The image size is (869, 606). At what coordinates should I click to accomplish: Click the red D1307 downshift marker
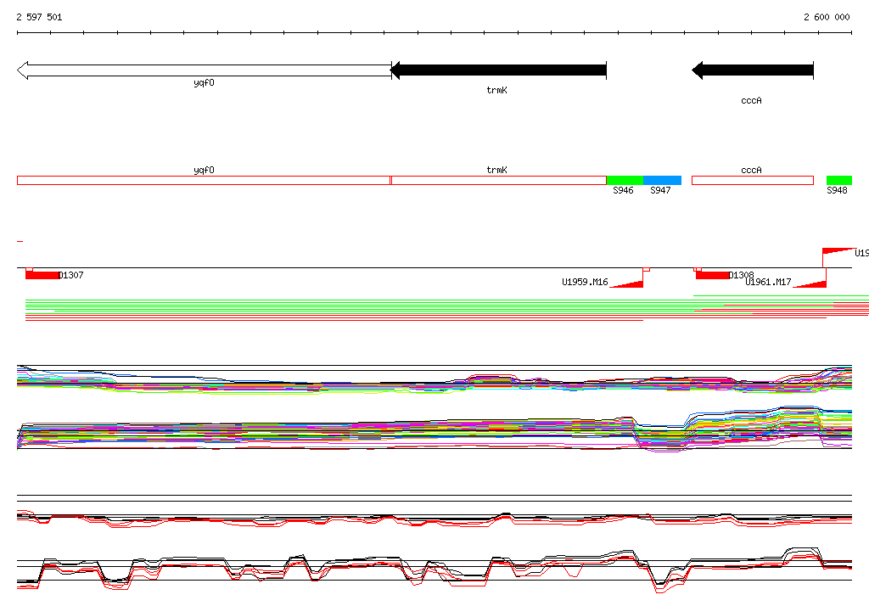click(42, 275)
